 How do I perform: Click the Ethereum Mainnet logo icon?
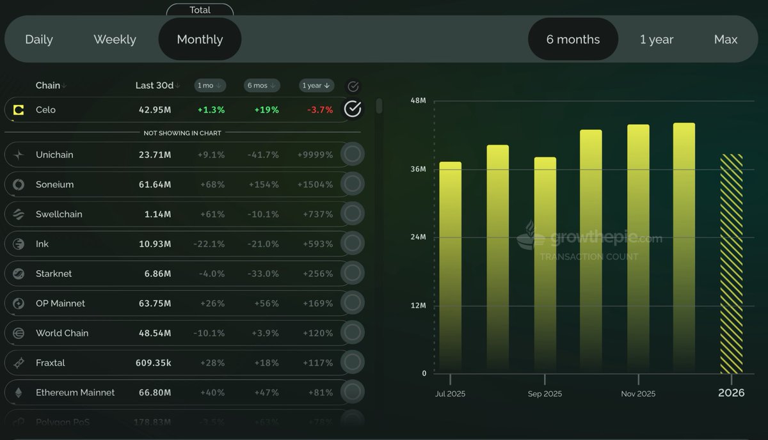pos(19,393)
